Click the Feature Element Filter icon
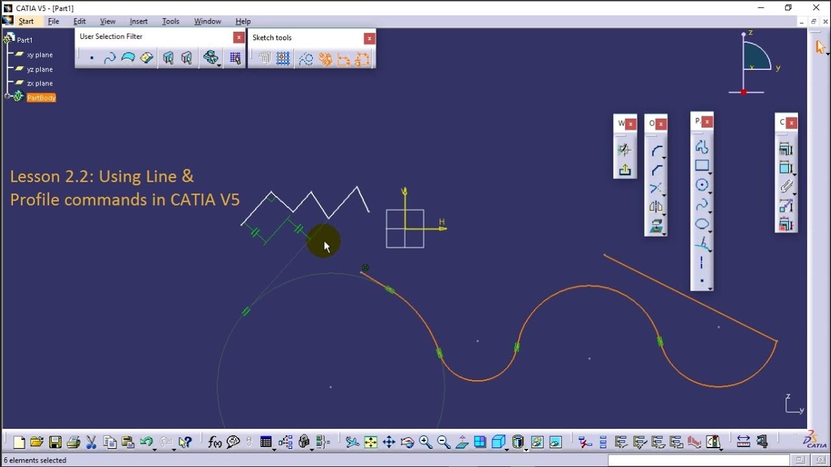 pos(168,58)
